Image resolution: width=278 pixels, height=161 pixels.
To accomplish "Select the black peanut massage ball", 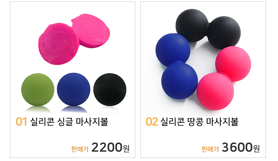I will tap(208, 28).
